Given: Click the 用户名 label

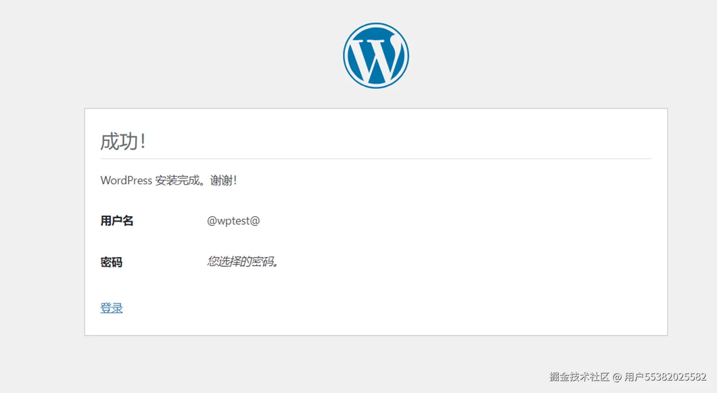Looking at the screenshot, I should pos(117,221).
